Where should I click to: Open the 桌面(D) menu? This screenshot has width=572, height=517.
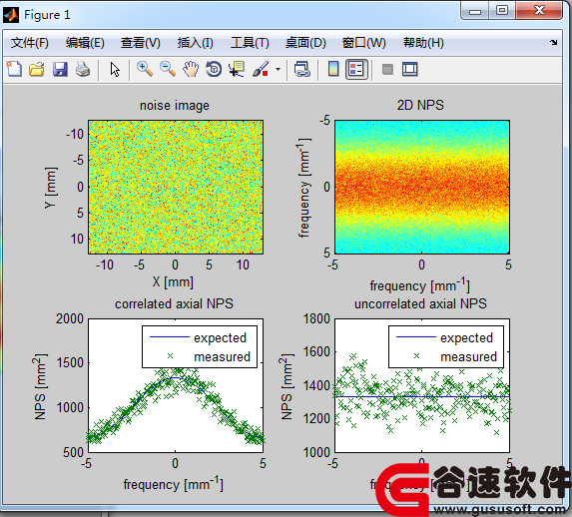point(305,43)
